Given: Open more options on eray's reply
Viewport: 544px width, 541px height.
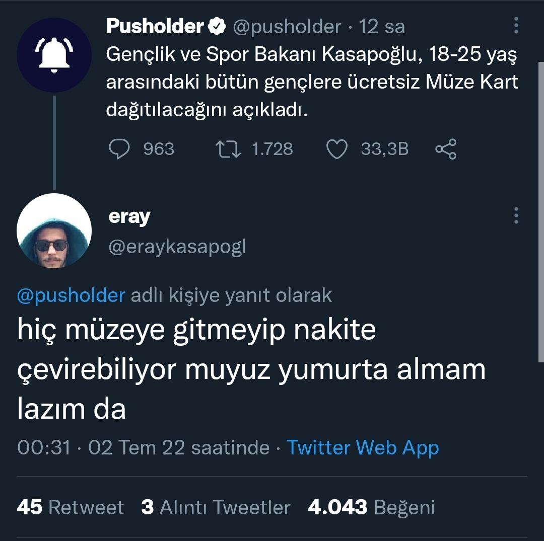Looking at the screenshot, I should 516,215.
